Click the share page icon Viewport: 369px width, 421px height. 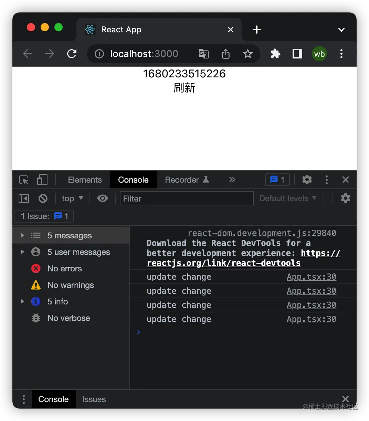pos(226,54)
